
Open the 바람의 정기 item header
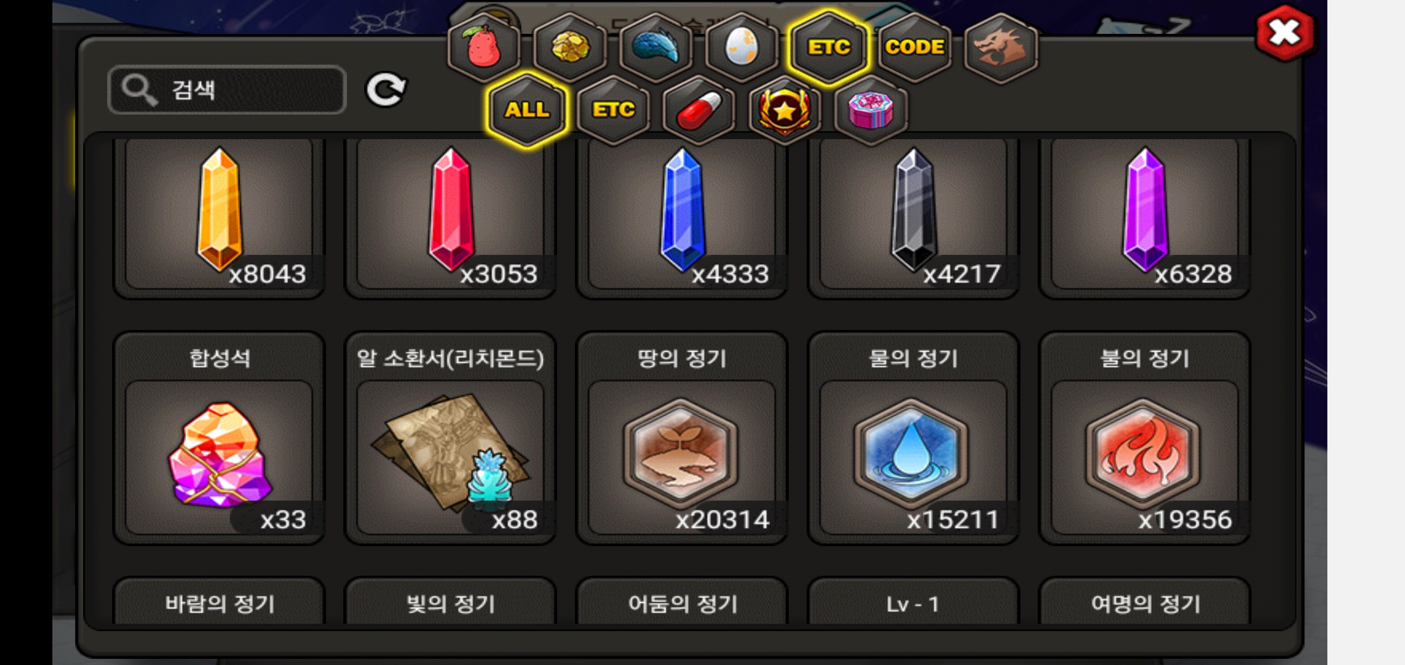(219, 603)
